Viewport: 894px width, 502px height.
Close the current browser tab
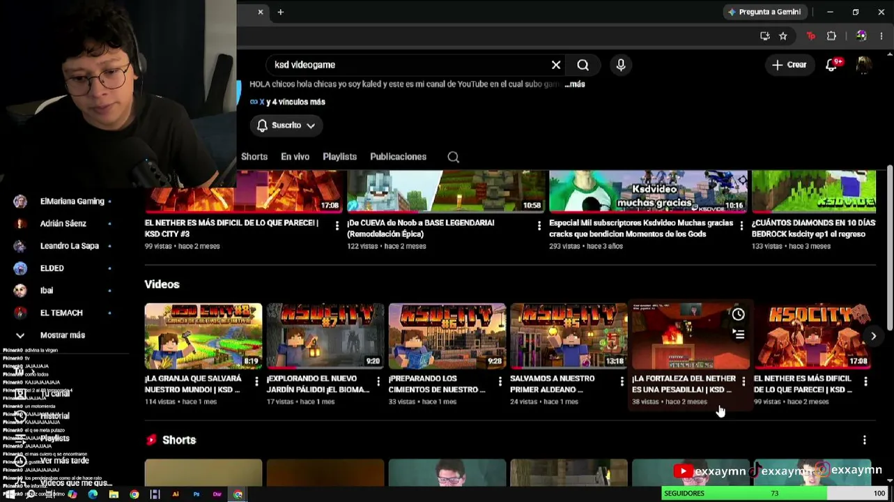coord(261,12)
